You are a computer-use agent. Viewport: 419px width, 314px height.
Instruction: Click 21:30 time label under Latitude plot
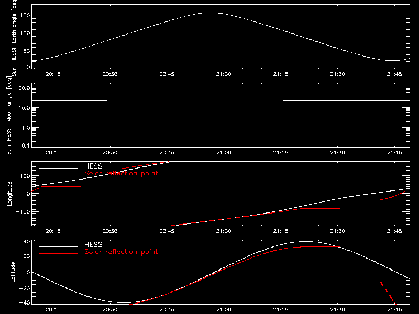(337, 310)
